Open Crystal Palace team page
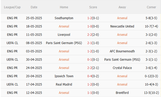 [x=122, y=68]
